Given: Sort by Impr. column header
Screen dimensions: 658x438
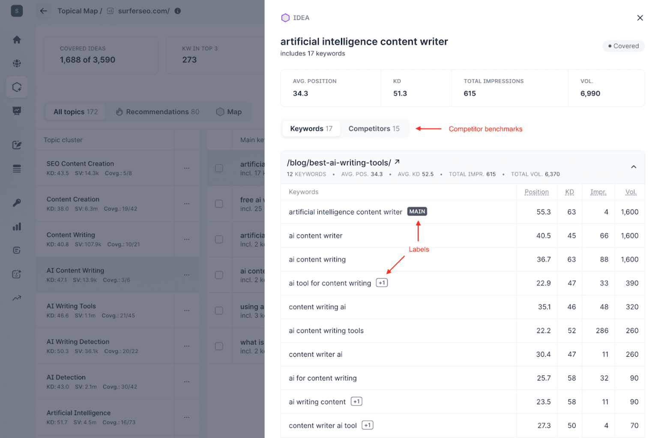Looking at the screenshot, I should point(598,192).
